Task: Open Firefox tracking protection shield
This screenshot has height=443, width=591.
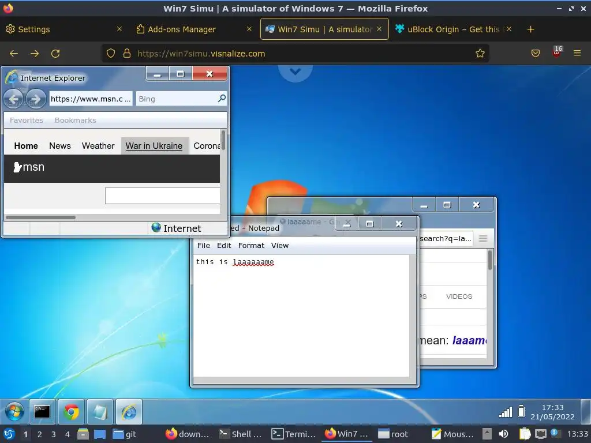Action: tap(110, 54)
